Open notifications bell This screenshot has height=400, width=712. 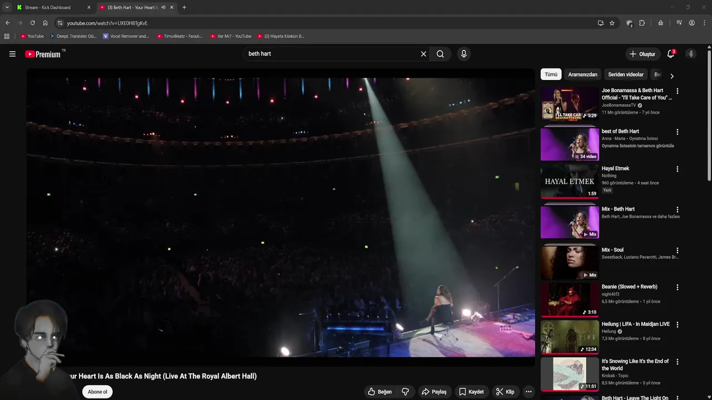671,54
